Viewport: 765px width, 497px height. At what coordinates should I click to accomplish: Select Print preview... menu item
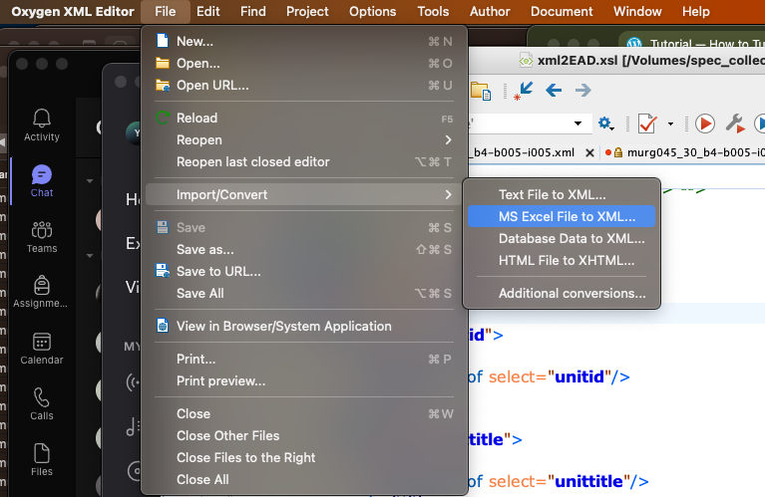tap(220, 380)
